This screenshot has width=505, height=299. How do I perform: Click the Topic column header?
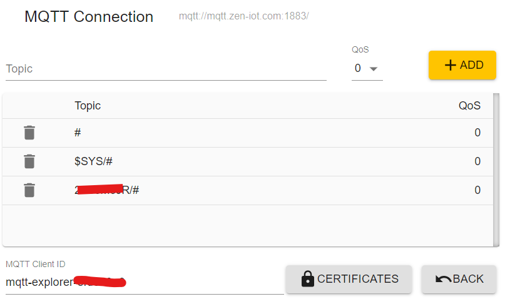pyautogui.click(x=88, y=106)
